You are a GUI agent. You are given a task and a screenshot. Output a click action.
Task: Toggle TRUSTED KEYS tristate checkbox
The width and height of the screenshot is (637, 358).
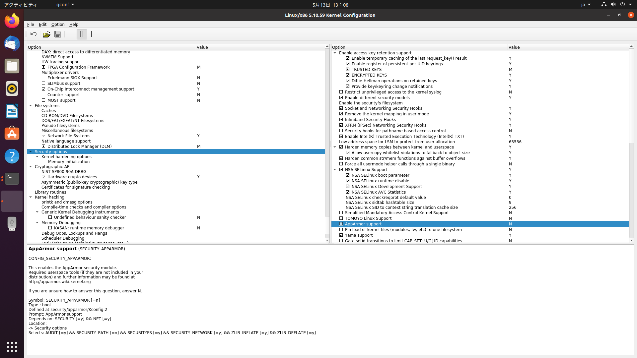[348, 70]
